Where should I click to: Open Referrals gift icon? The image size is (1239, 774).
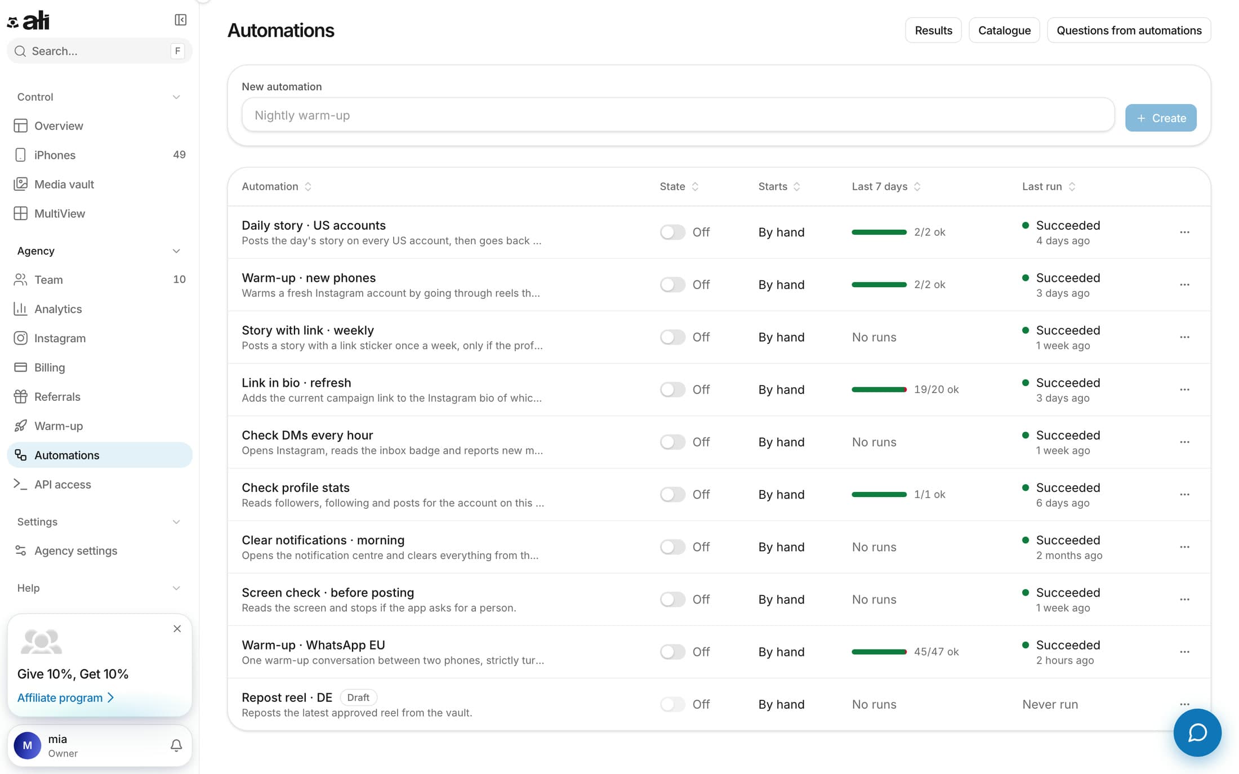[x=21, y=397]
